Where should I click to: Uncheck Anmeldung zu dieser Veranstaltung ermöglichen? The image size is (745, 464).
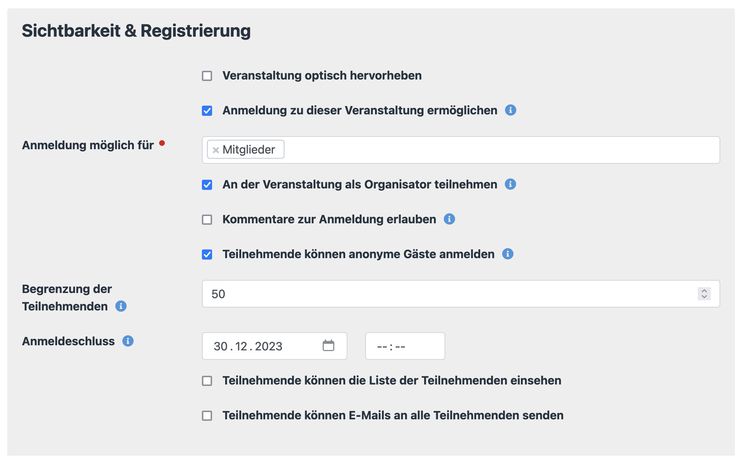pyautogui.click(x=207, y=111)
